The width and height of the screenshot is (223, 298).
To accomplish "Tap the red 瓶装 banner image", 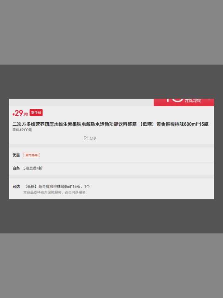I will tap(184, 102).
